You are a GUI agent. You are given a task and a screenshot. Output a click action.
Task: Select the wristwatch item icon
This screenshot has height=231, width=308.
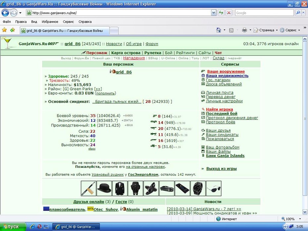coord(198,188)
